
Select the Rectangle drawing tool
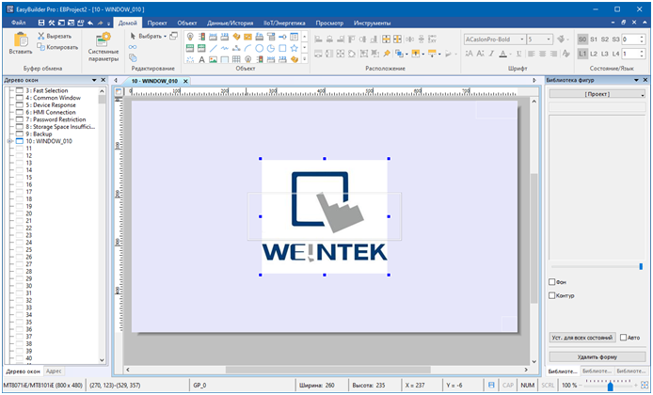(x=282, y=48)
